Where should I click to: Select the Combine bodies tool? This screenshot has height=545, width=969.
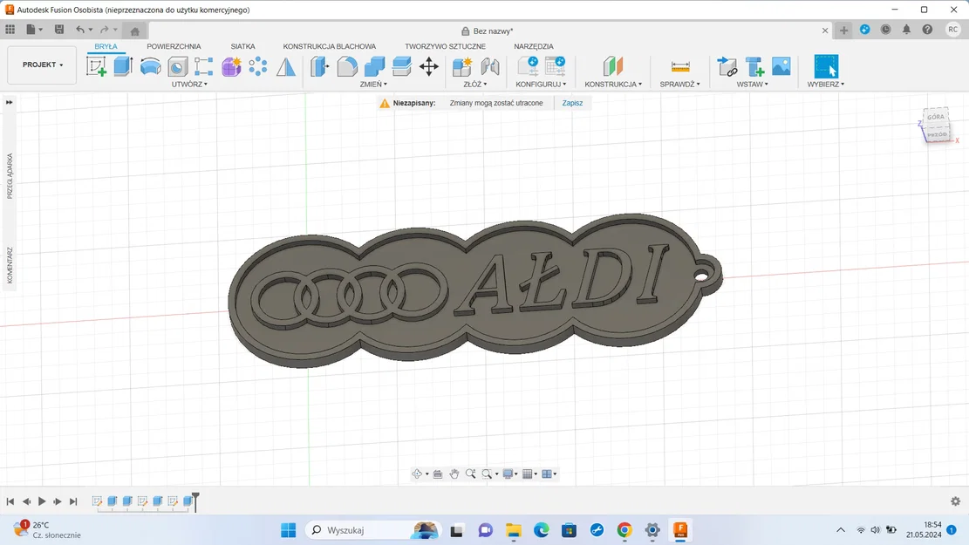click(x=374, y=66)
